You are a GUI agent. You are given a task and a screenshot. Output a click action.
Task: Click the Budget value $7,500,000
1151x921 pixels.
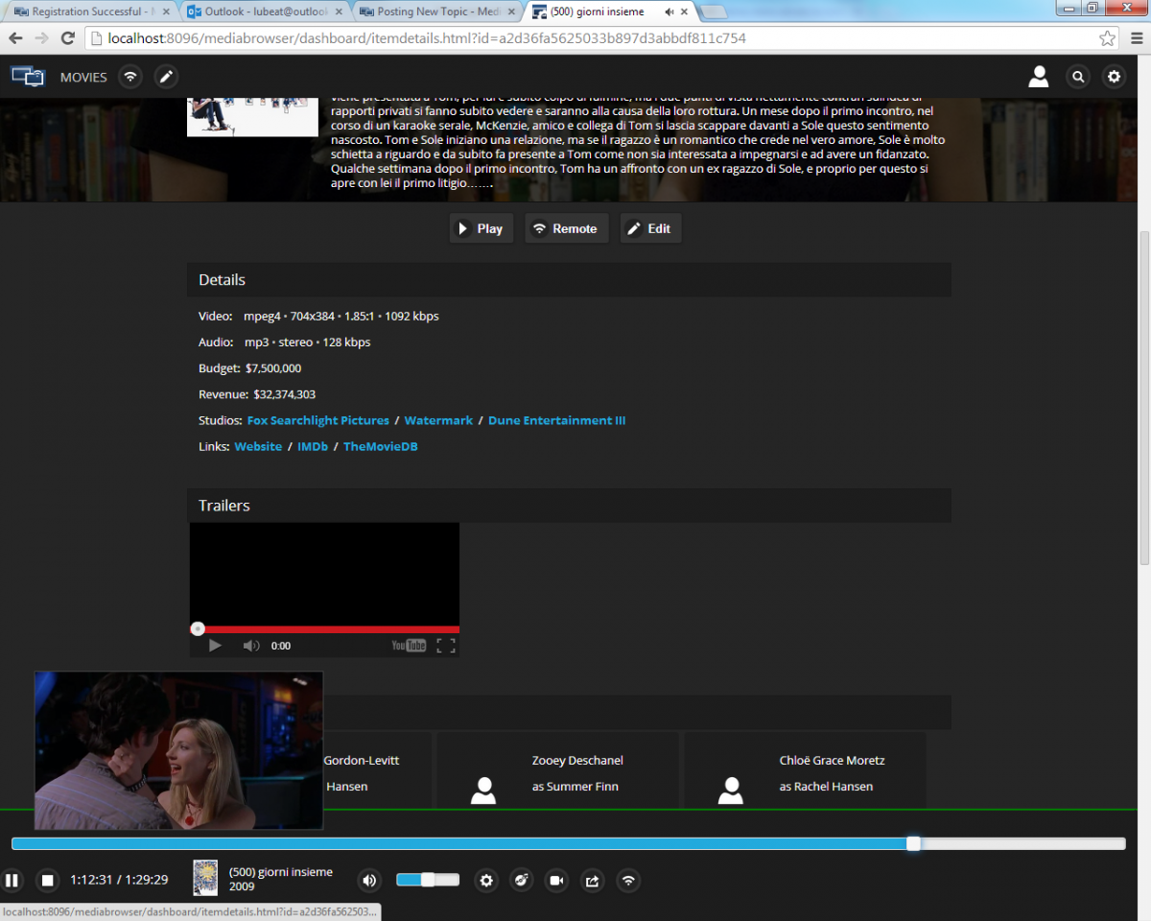pyautogui.click(x=273, y=368)
